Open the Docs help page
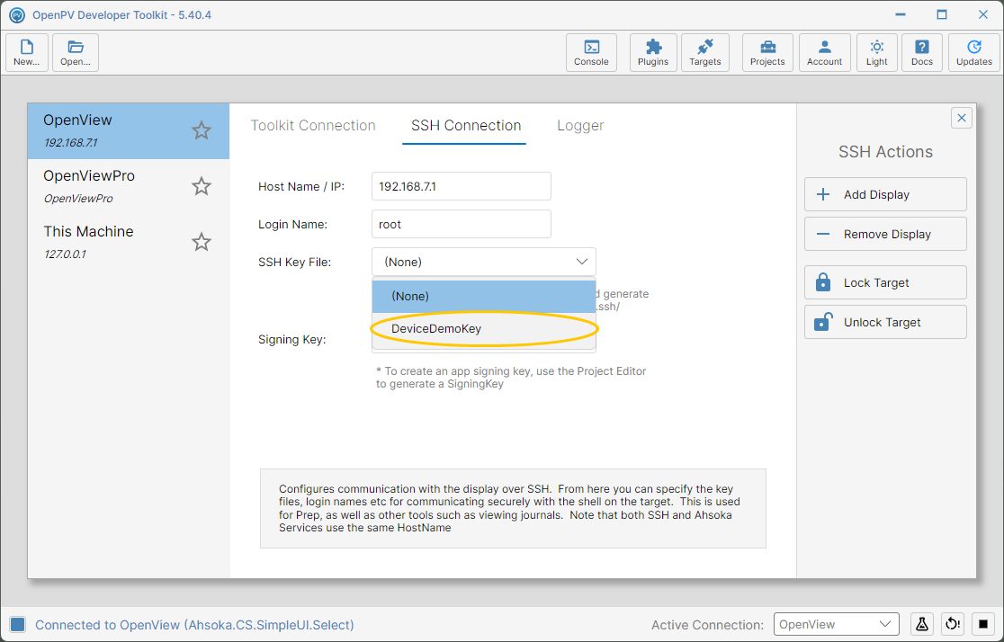Viewport: 1004px width, 642px height. tap(921, 52)
